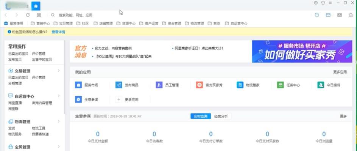Open the 货源中心 bookmark folder
Viewport: 357px width, 151px height.
(x=126, y=23)
